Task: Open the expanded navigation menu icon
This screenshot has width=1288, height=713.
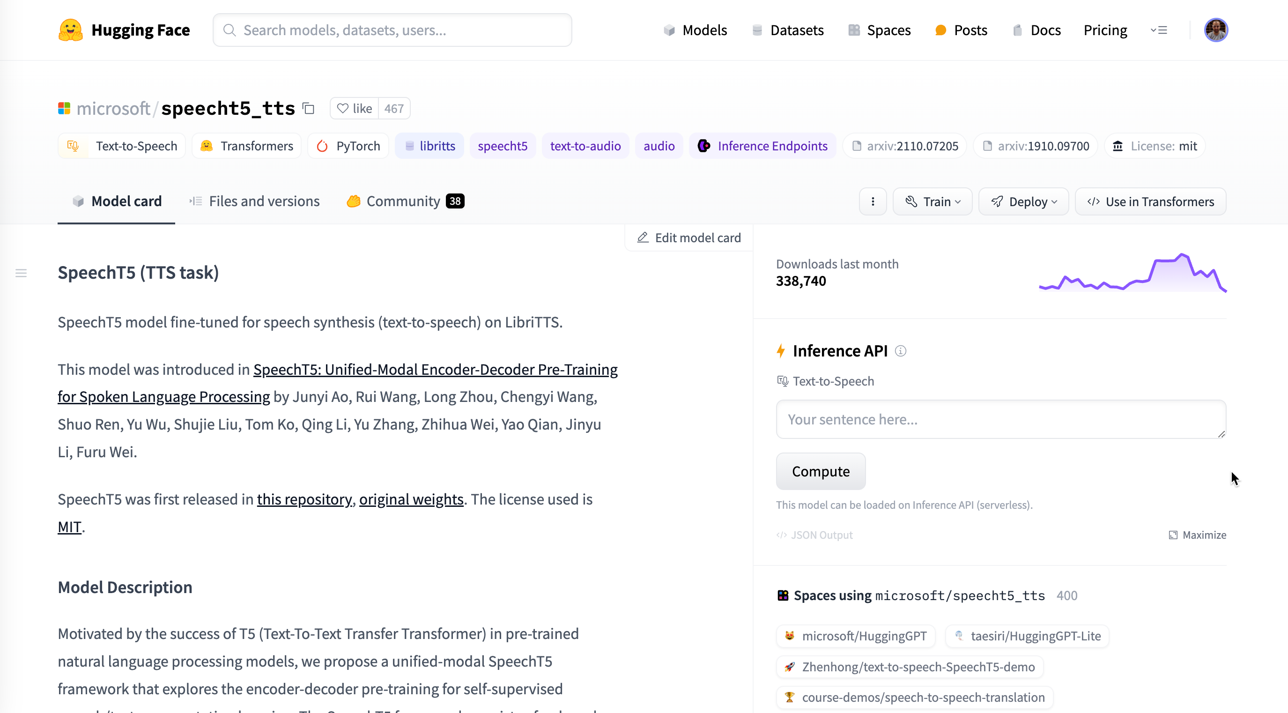Action: (1159, 30)
